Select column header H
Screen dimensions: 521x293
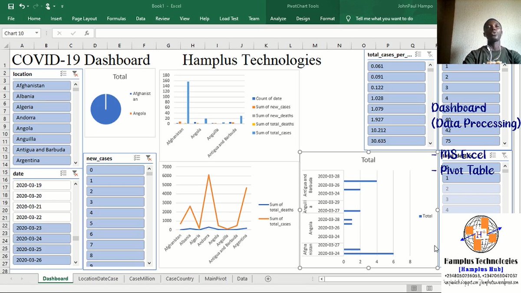pyautogui.click(x=192, y=46)
